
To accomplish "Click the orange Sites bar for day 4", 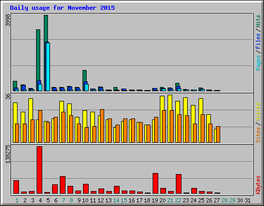I will click(x=40, y=126).
